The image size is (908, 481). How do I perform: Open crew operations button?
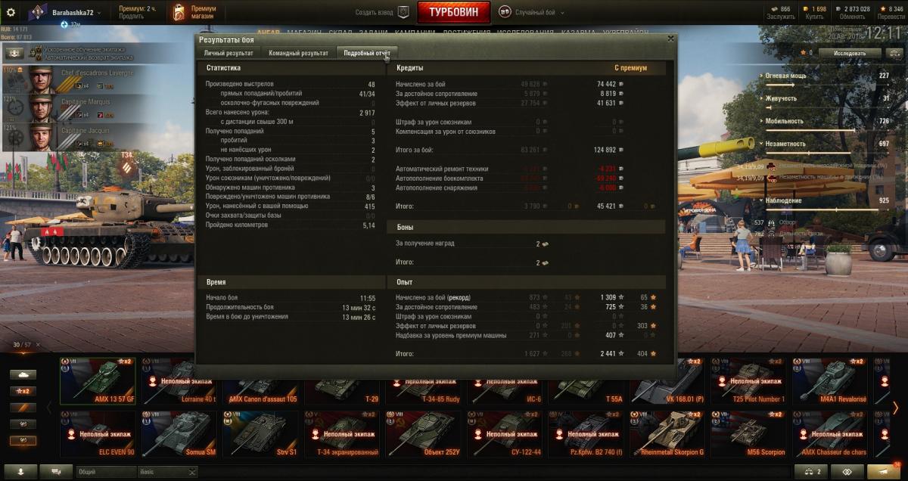point(15,53)
